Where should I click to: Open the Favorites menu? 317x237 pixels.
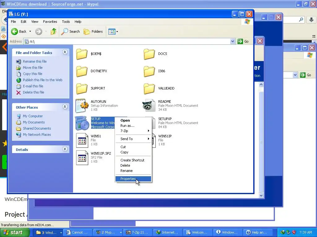click(x=50, y=22)
